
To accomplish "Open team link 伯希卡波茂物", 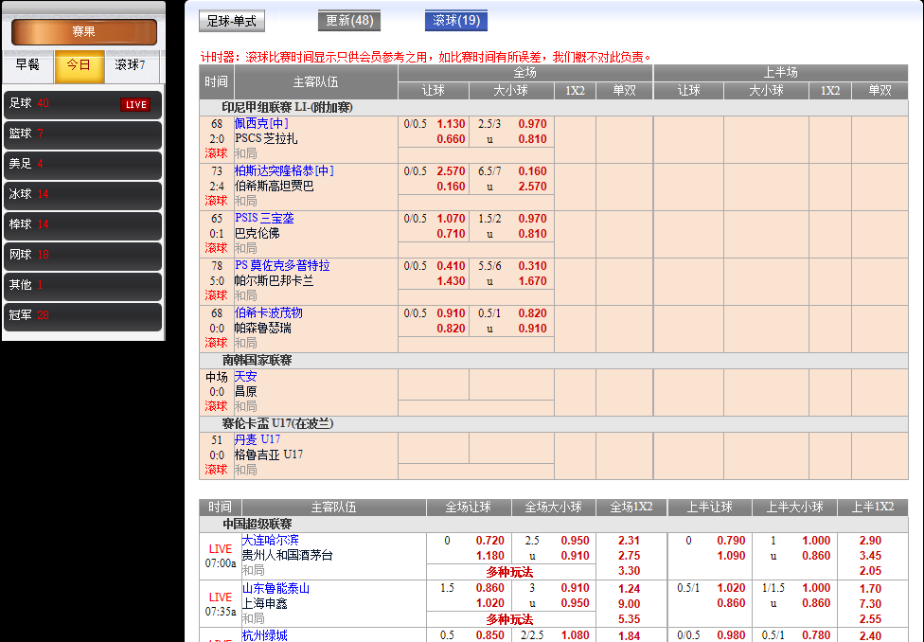I will click(268, 312).
